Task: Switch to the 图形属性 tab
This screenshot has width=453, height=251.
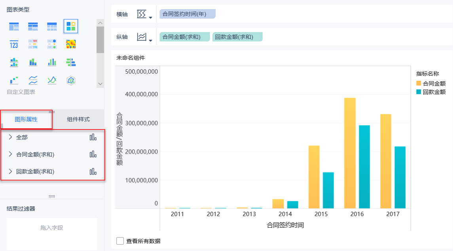Action: [x=26, y=119]
